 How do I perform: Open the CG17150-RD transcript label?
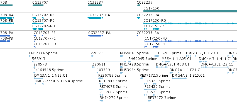(155, 21)
